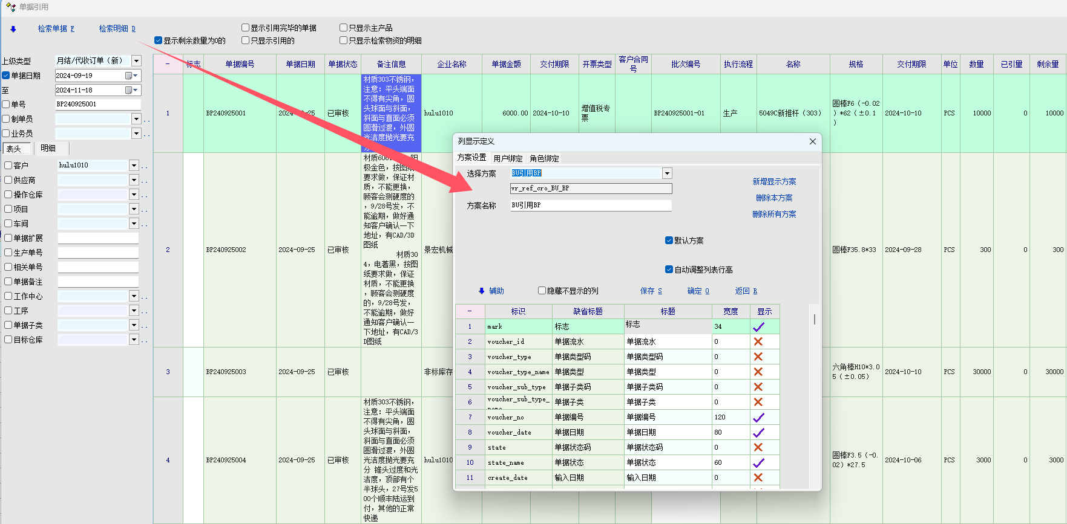Click the blue arrow icon beside 辅助
The width and height of the screenshot is (1067, 524).
tap(482, 291)
